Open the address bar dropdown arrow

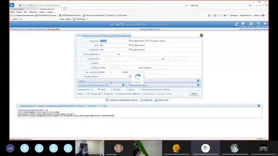coord(185,5)
